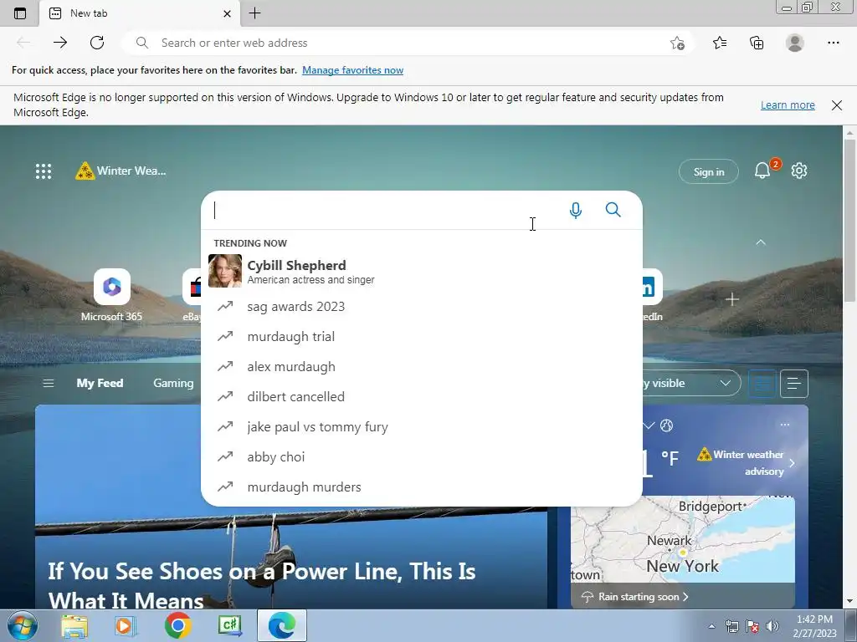The width and height of the screenshot is (857, 642).
Task: Open Winter weather advisory details
Action: (745, 462)
